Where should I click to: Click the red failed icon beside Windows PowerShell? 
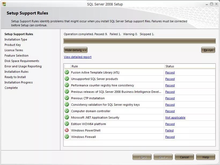[67, 130]
